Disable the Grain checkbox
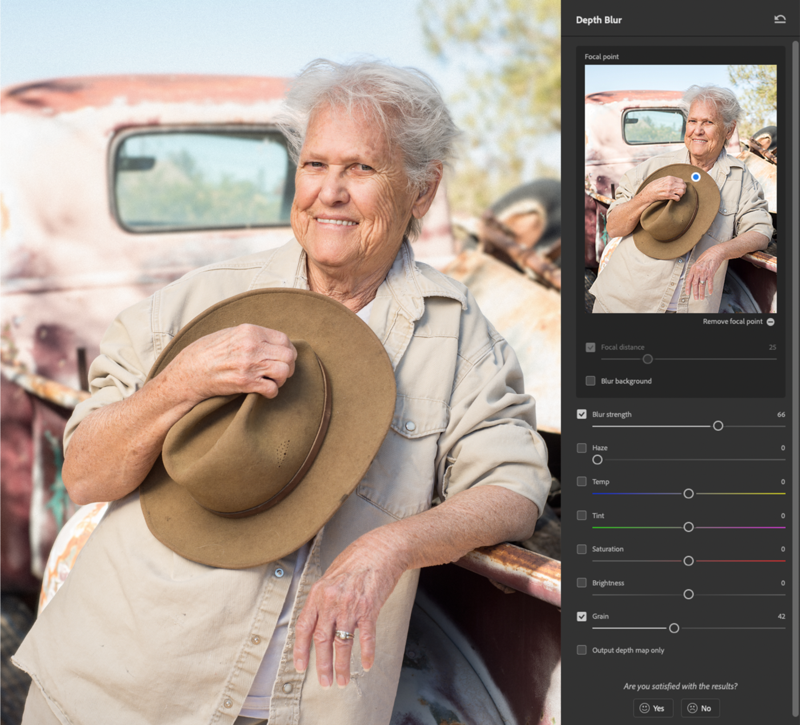The height and width of the screenshot is (725, 800). tap(582, 616)
